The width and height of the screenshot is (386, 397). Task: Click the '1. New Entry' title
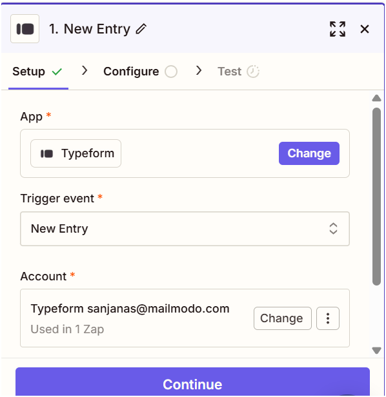pyautogui.click(x=90, y=29)
